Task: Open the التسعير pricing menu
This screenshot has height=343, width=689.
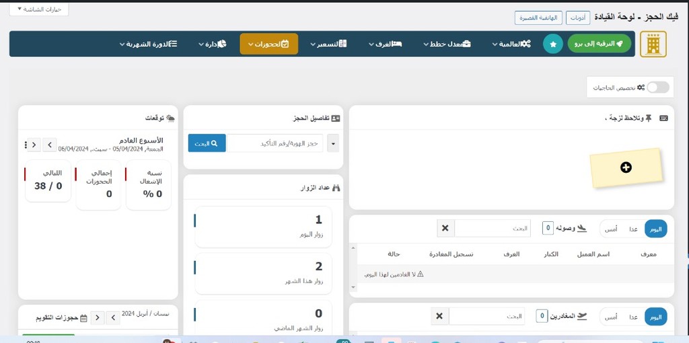Action: [x=328, y=44]
